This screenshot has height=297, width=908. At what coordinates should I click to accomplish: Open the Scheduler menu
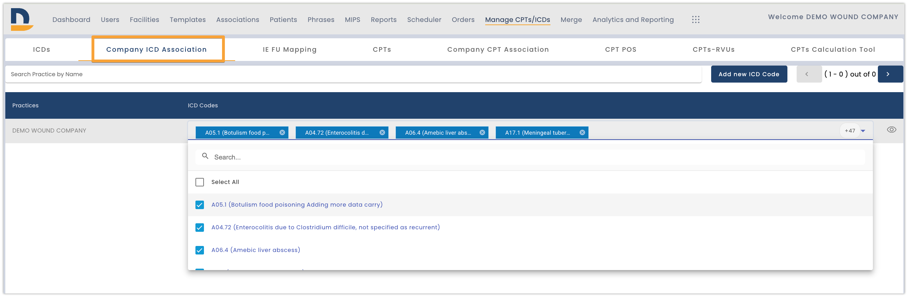pyautogui.click(x=424, y=20)
